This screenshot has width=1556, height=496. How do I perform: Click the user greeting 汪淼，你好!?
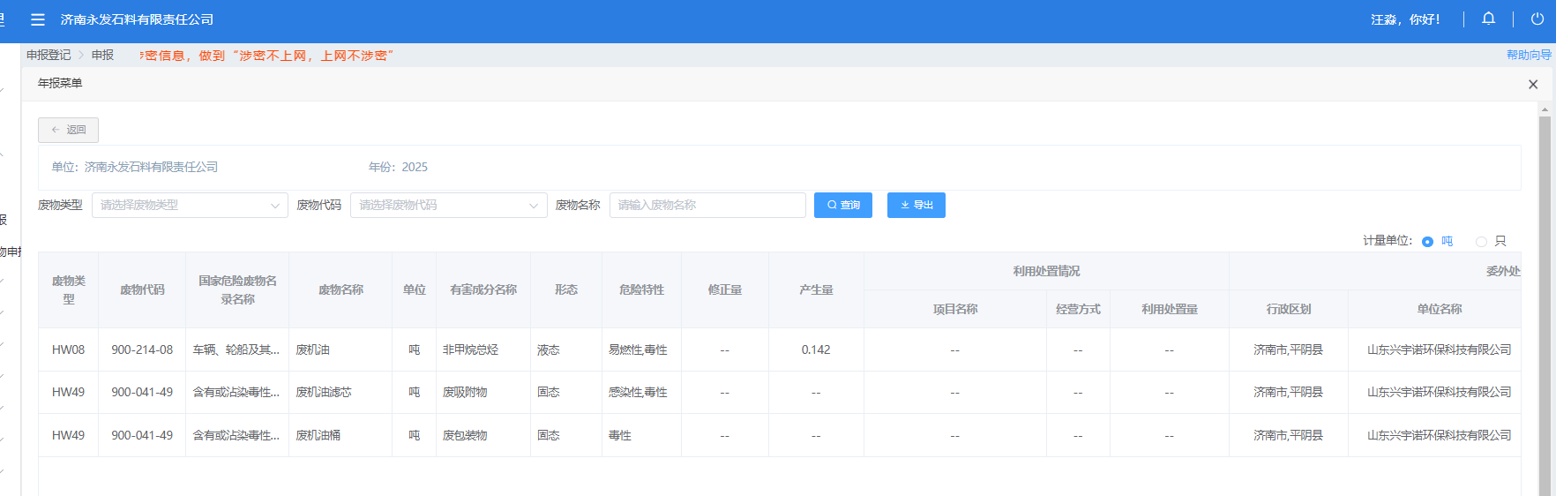point(1405,19)
